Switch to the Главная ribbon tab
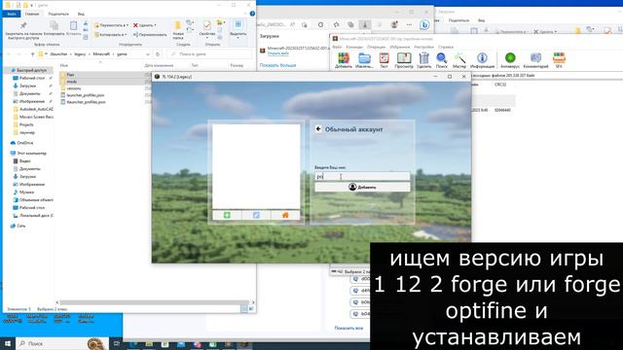Image resolution: width=623 pixels, height=350 pixels. tap(32, 14)
